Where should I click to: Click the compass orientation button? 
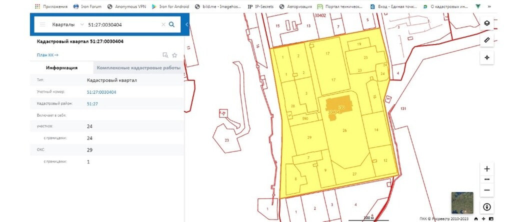pos(487,207)
